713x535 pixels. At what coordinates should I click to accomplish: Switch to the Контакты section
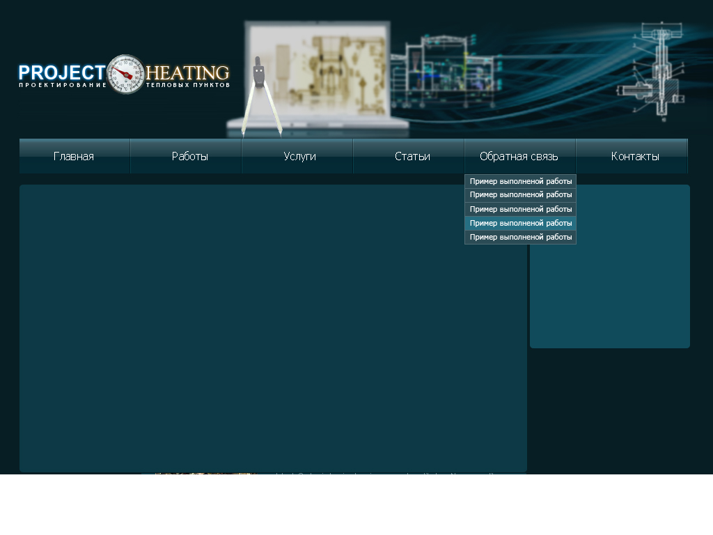coord(634,156)
